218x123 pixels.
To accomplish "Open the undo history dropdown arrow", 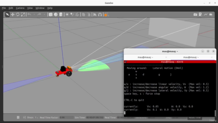I will click(34, 14).
